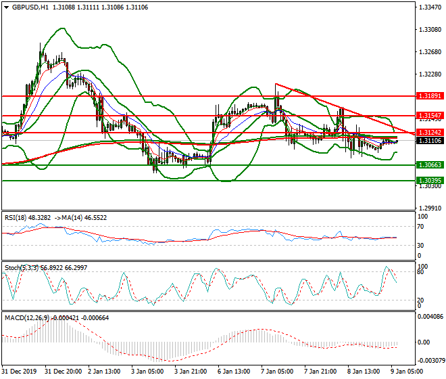Click the 1.33080 price scale value
Viewport: 446px width, 379px height.
click(430, 30)
